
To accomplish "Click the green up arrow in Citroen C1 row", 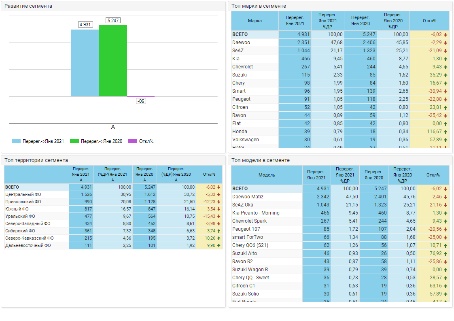I will coord(446,286).
